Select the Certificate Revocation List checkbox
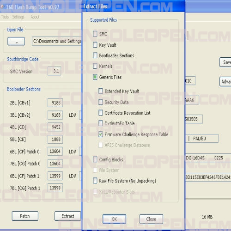 (101, 113)
